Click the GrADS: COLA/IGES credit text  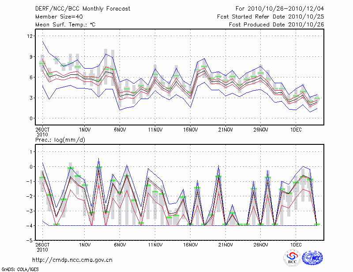click(x=20, y=268)
